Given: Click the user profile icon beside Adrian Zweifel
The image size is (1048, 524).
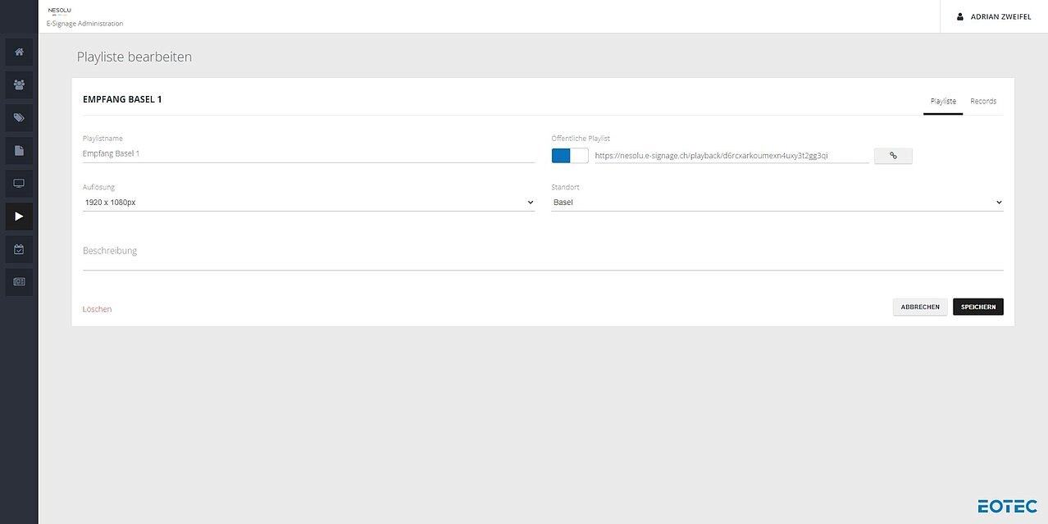Looking at the screenshot, I should tap(960, 16).
